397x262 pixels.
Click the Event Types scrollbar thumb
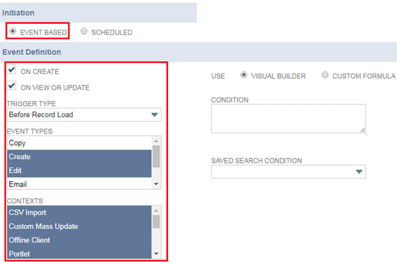point(156,156)
